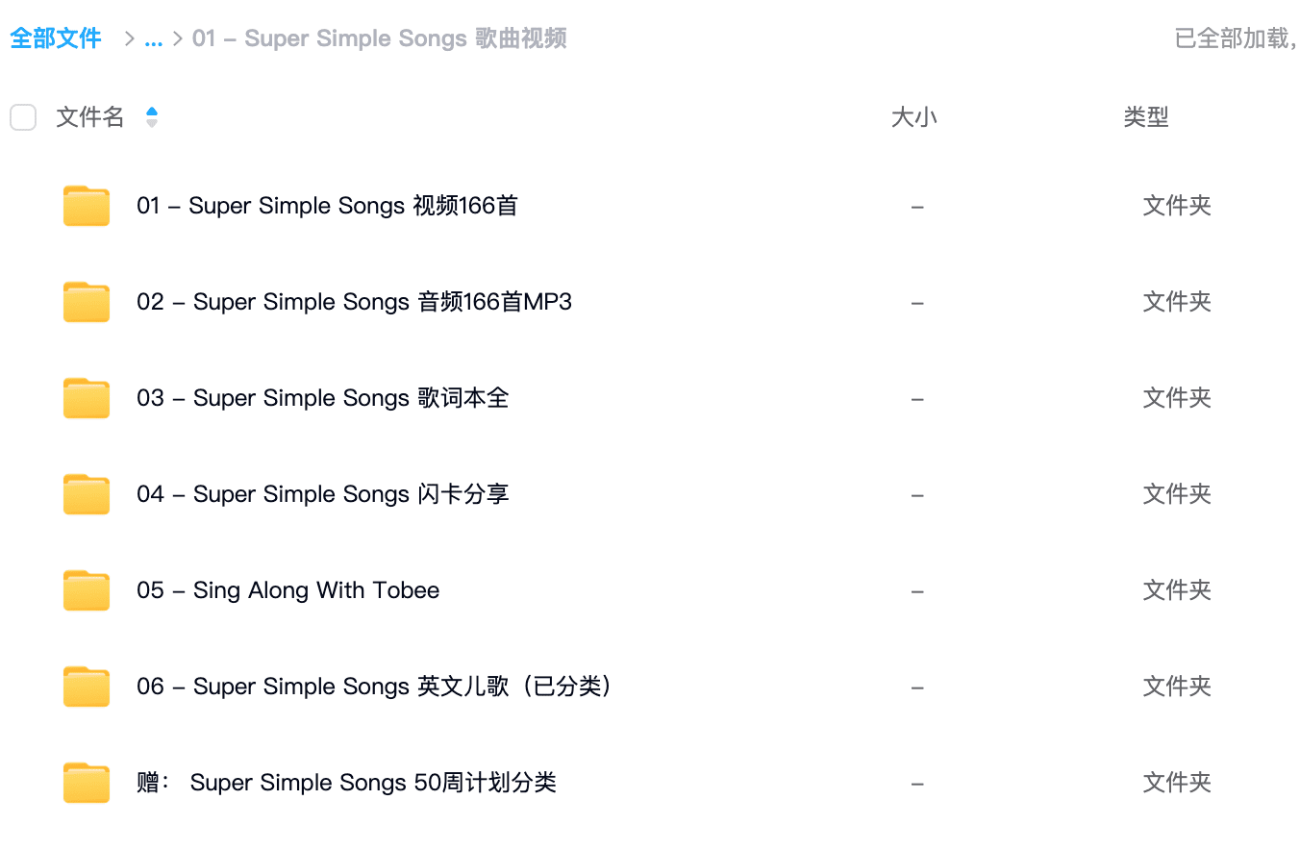This screenshot has height=850, width=1300.
Task: Click the folder icon beside '02 – Super Simple Songs 音频166首MP3'
Action: point(86,302)
